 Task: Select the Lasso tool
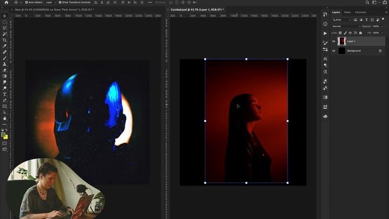[x=4, y=28]
